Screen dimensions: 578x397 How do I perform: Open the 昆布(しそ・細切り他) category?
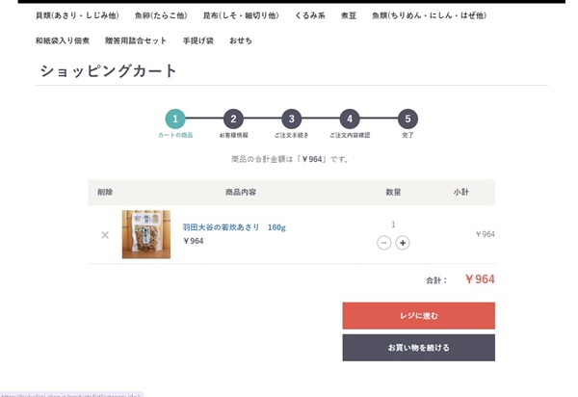pyautogui.click(x=241, y=15)
